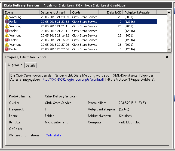Image resolution: width=175 pixels, height=151 pixels.
Task: Click the Aufgabenkategorie value (12346) in details
Action: point(124,109)
